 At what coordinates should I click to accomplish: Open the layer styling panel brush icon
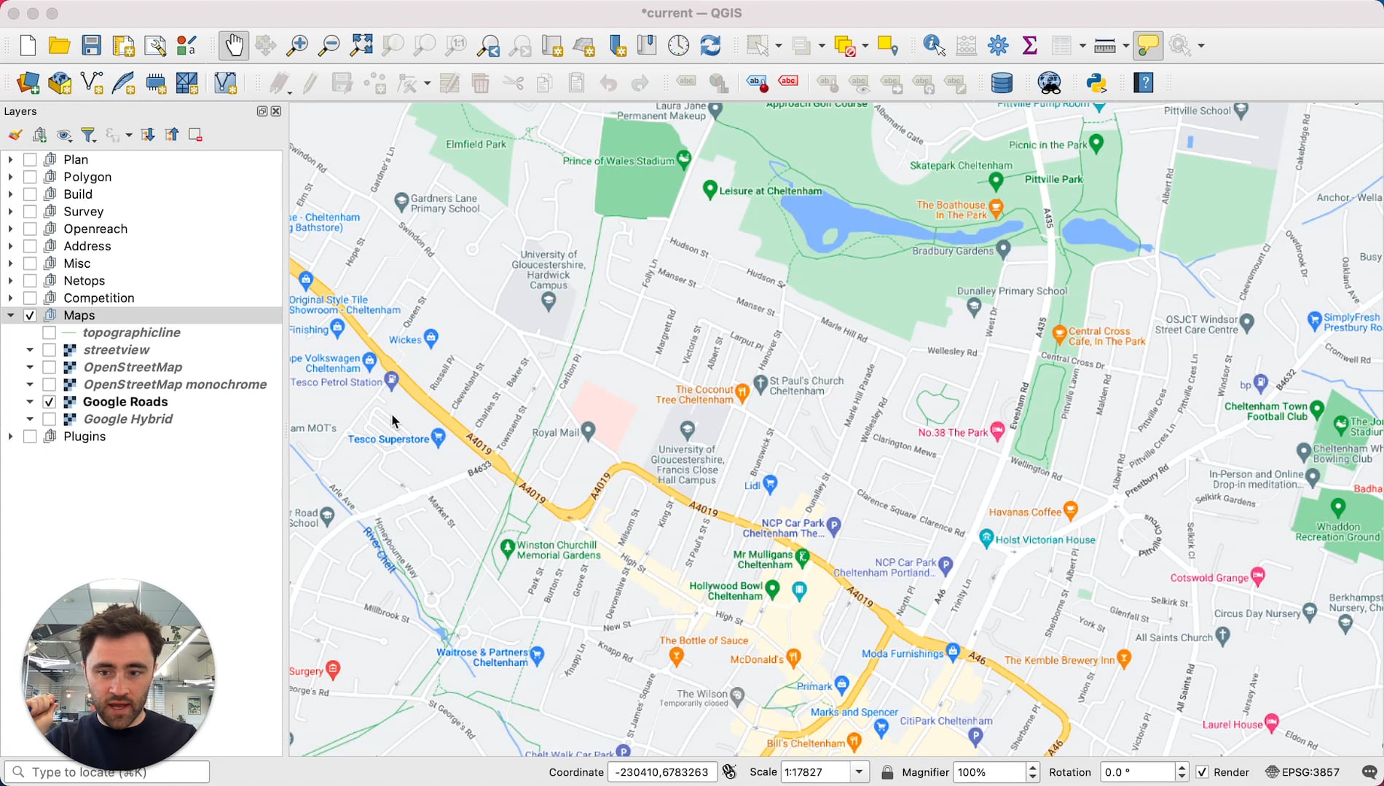click(x=15, y=135)
